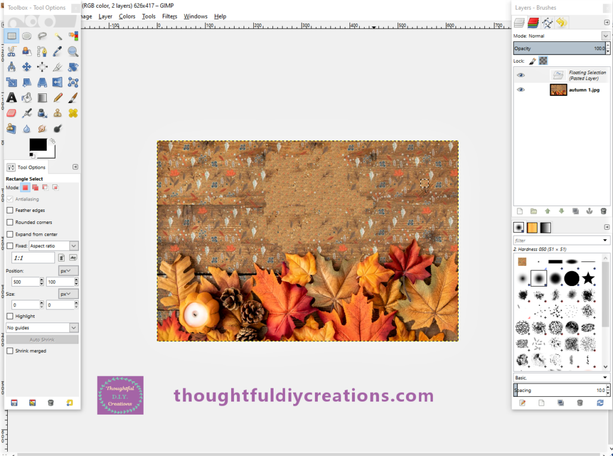
Task: Select the Eraser tool
Action: coord(11,113)
